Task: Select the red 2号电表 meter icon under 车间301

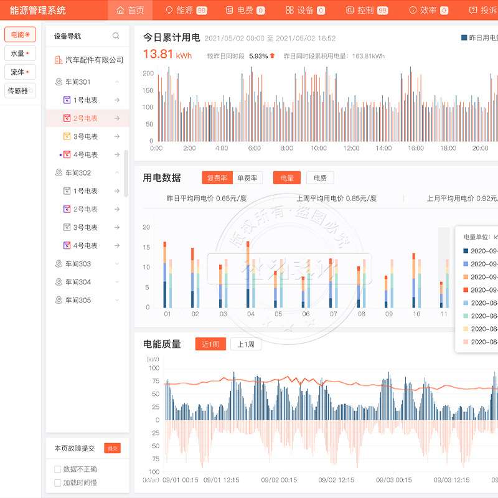Action: pos(67,118)
